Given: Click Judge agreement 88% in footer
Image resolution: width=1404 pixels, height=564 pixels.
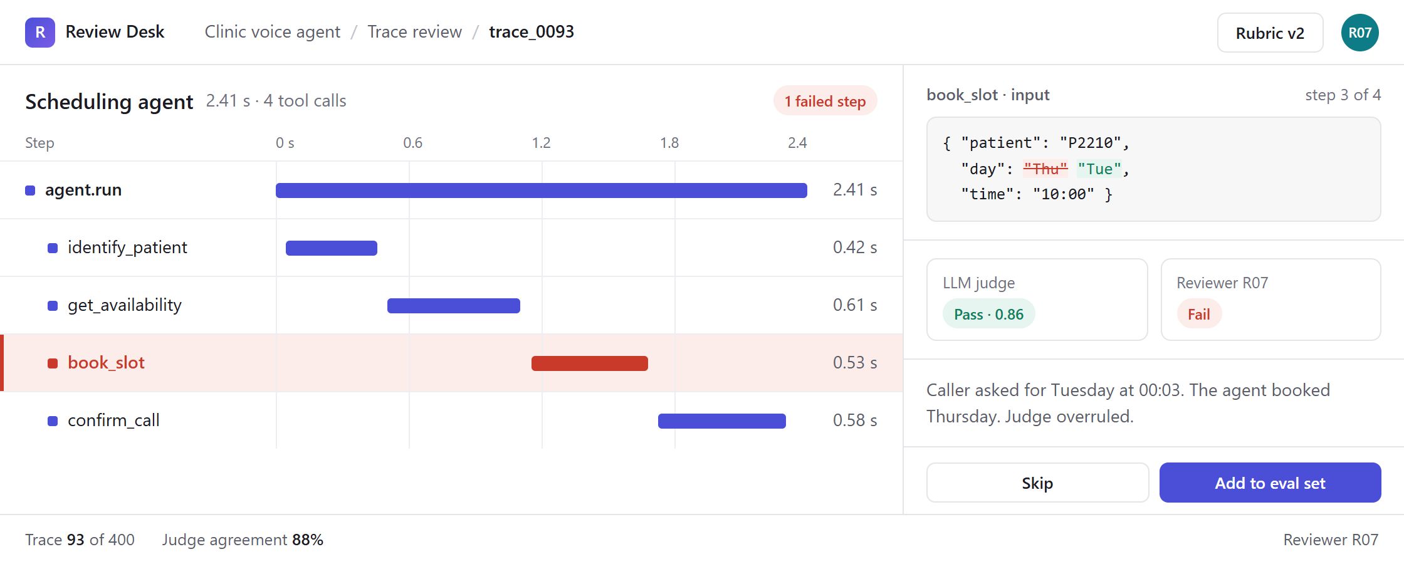Looking at the screenshot, I should tap(243, 540).
